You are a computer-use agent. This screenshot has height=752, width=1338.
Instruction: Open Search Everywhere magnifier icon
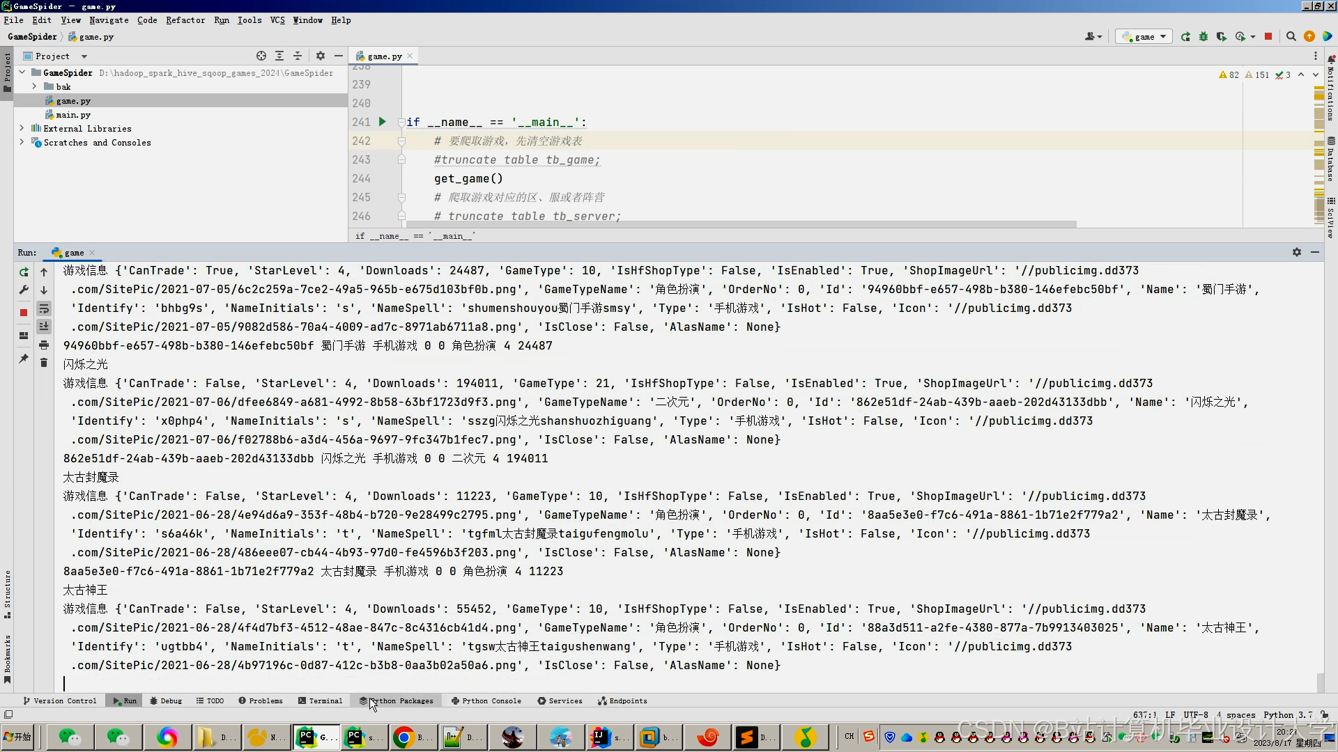(x=1291, y=37)
